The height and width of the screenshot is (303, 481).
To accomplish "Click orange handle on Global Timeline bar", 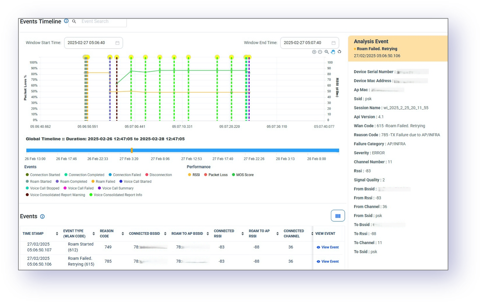I will coord(132,150).
